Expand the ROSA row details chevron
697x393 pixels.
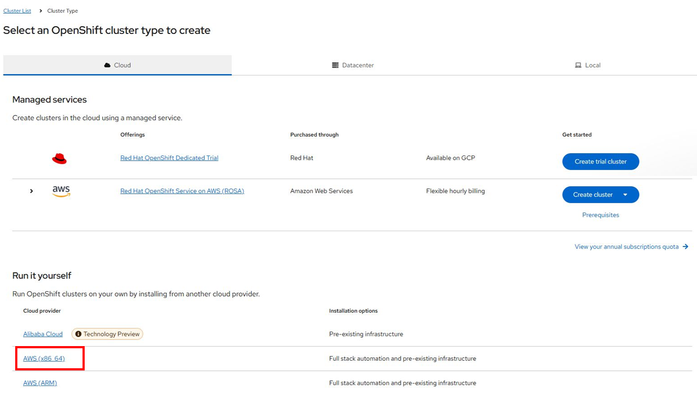coord(31,191)
